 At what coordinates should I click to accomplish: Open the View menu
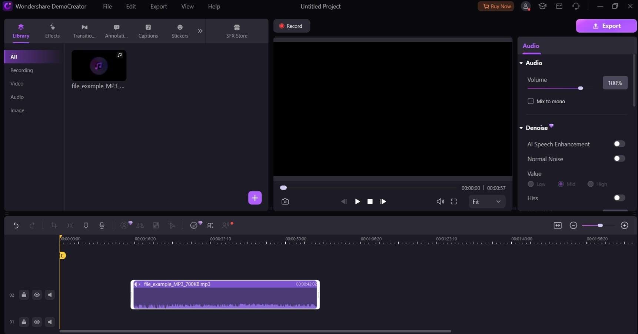[x=187, y=6]
